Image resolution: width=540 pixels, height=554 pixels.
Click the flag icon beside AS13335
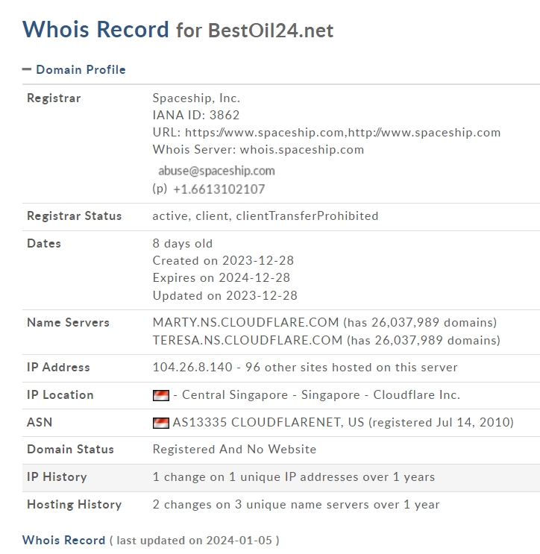[x=161, y=423]
